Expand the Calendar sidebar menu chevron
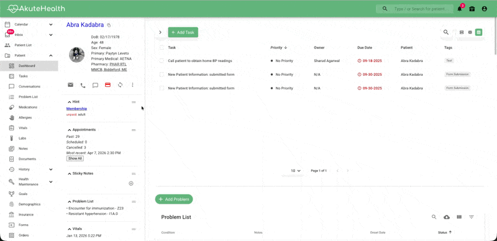The height and width of the screenshot is (241, 497). pos(51,24)
